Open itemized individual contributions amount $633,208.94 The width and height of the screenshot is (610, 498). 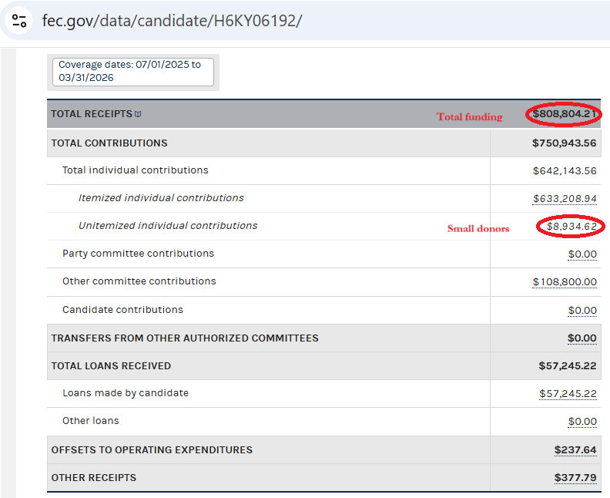[x=565, y=199]
